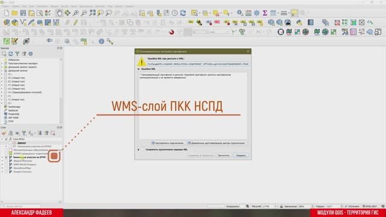Close the SSL certificate error dialog

point(248,51)
